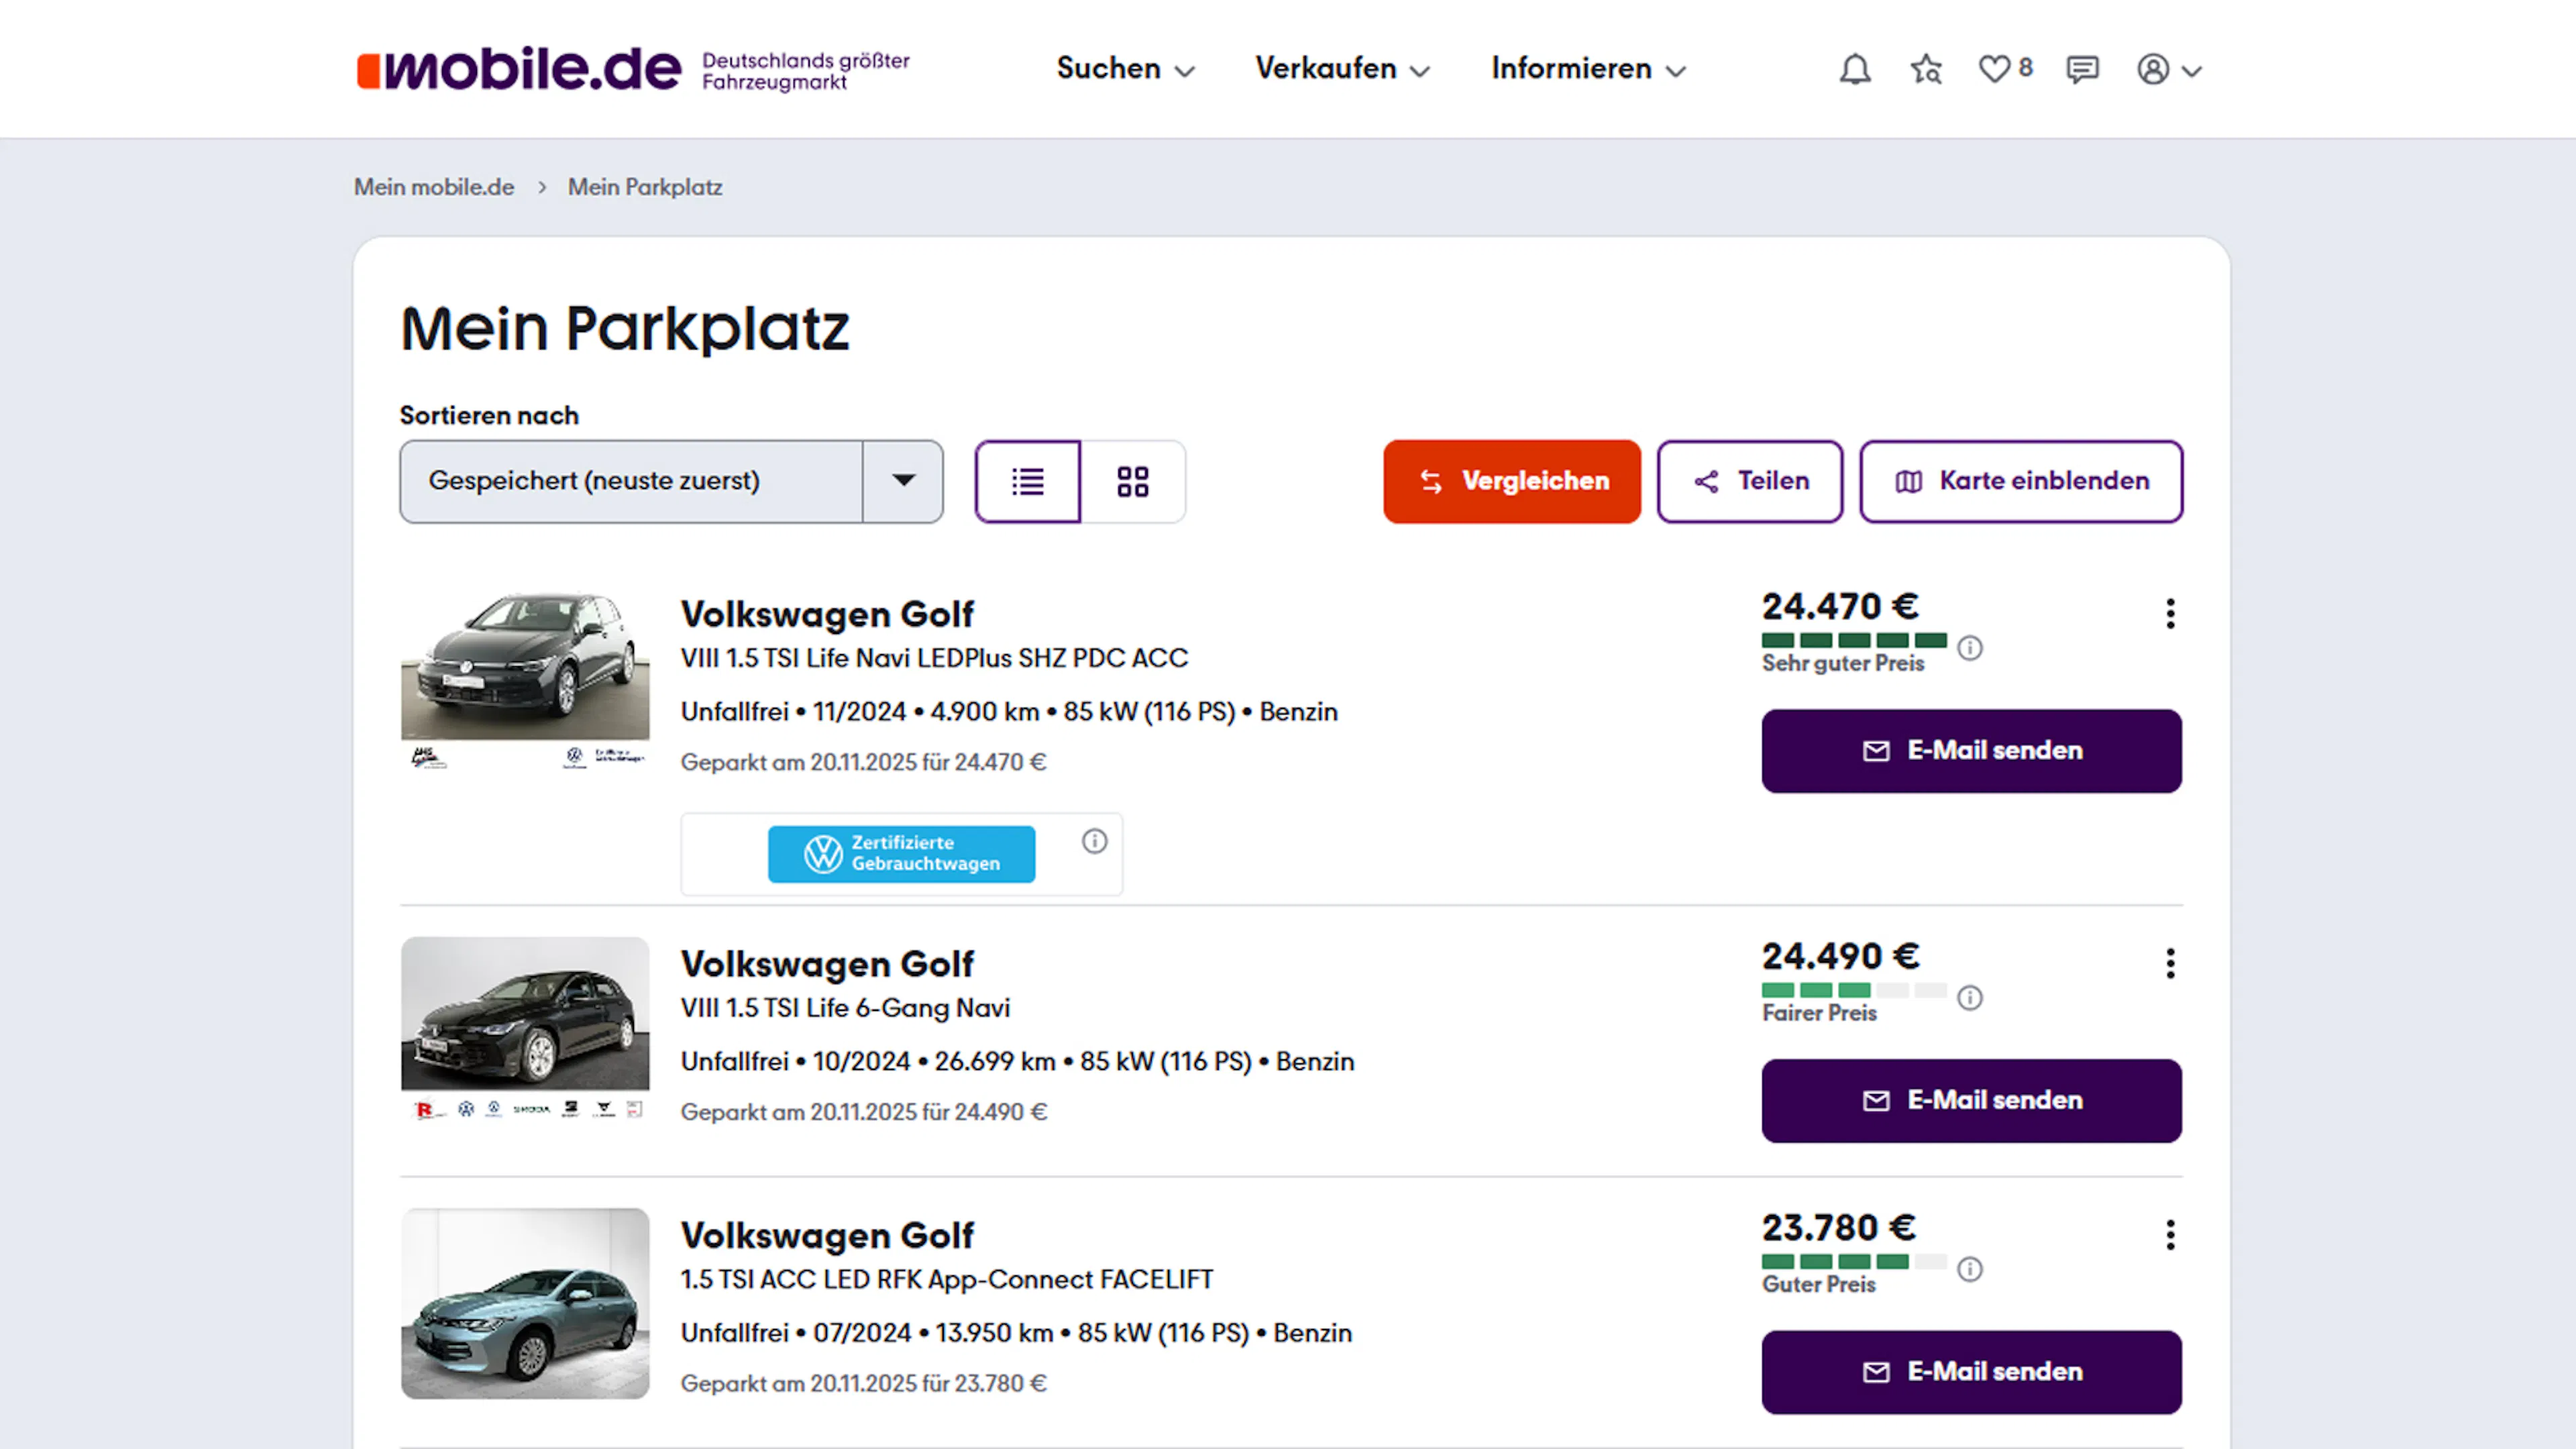The image size is (2576, 1449).
Task: Click the mobile.de logo
Action: [519, 69]
